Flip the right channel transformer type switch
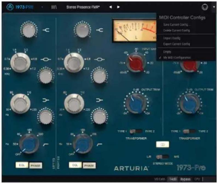The image size is (217, 183). [x=189, y=131]
